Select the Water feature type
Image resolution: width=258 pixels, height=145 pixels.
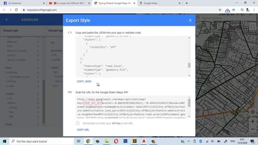tap(9, 124)
